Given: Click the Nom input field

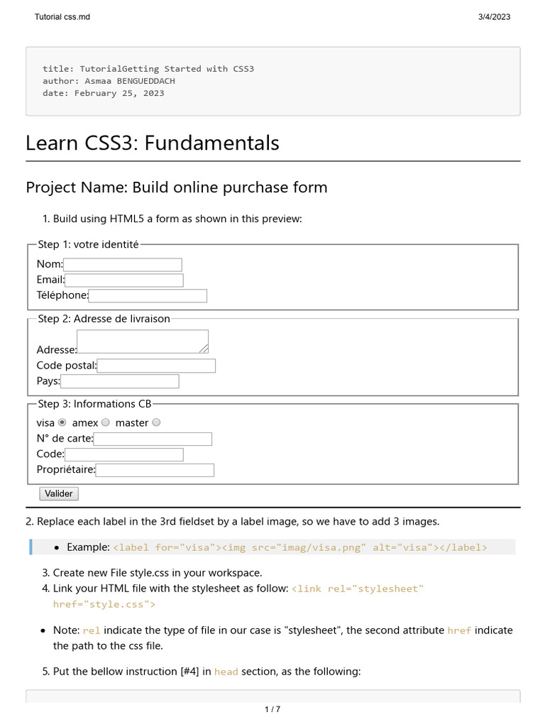Looking at the screenshot, I should pos(123,265).
